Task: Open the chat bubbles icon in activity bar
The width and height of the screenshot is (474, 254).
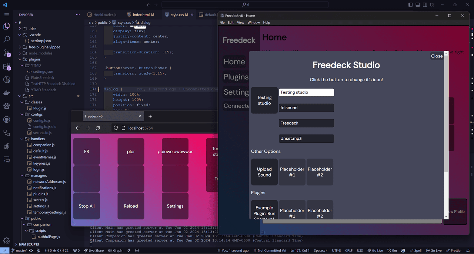Action: (x=6, y=159)
